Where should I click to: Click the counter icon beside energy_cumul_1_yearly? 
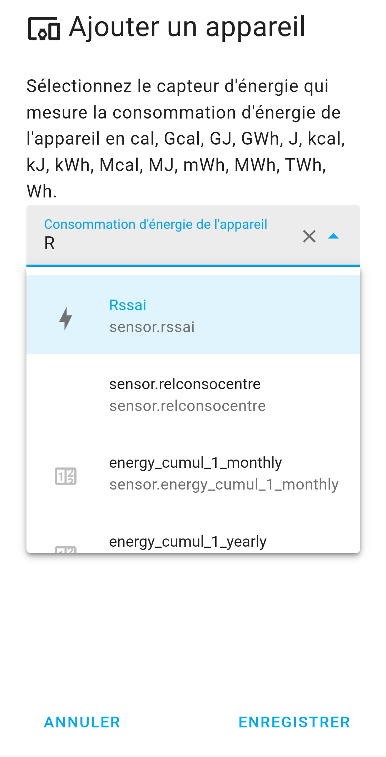coord(65,550)
